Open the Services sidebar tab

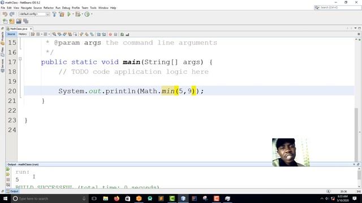2,66
